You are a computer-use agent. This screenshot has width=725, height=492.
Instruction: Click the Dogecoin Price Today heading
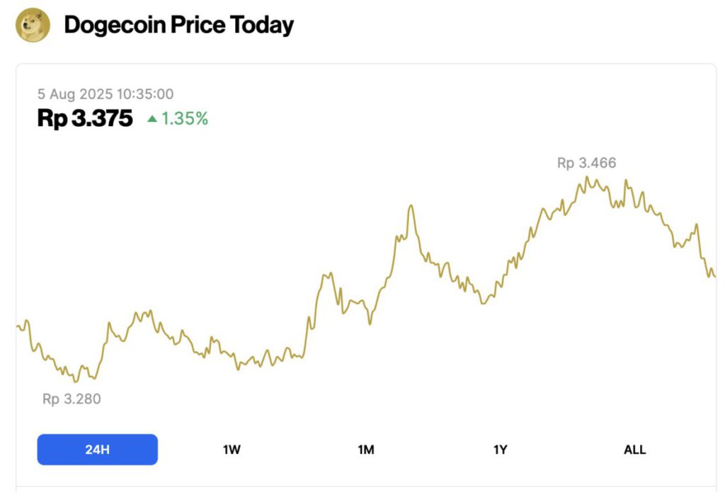pos(178,24)
